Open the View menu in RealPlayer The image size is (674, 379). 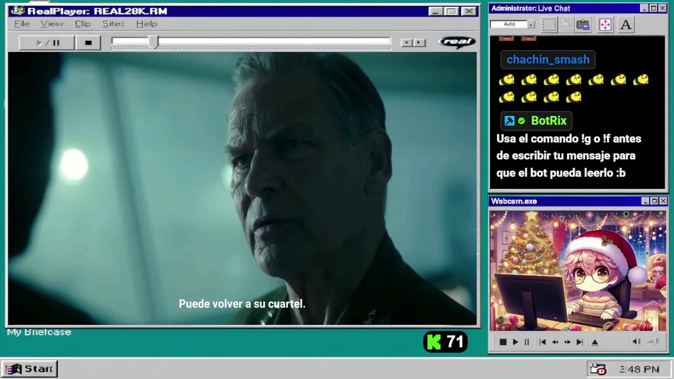click(x=52, y=24)
